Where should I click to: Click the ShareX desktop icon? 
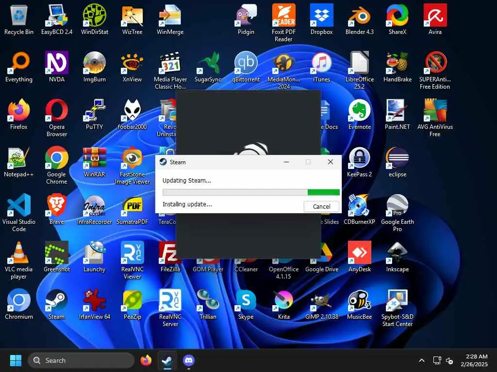point(398,19)
